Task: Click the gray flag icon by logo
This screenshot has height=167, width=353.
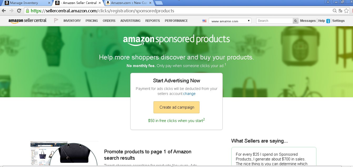Action: (x=56, y=21)
